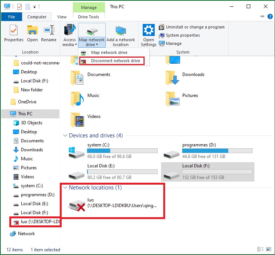Select the programmes (D:) drive tile

coord(208,151)
